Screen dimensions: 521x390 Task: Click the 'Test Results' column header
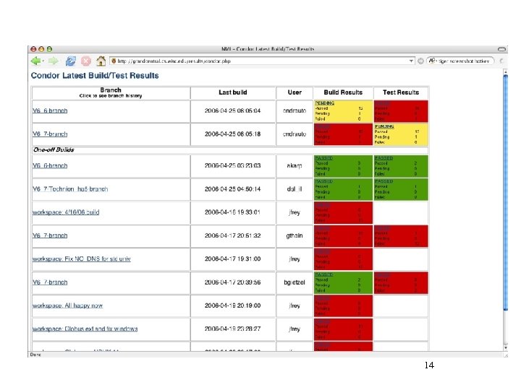[401, 92]
